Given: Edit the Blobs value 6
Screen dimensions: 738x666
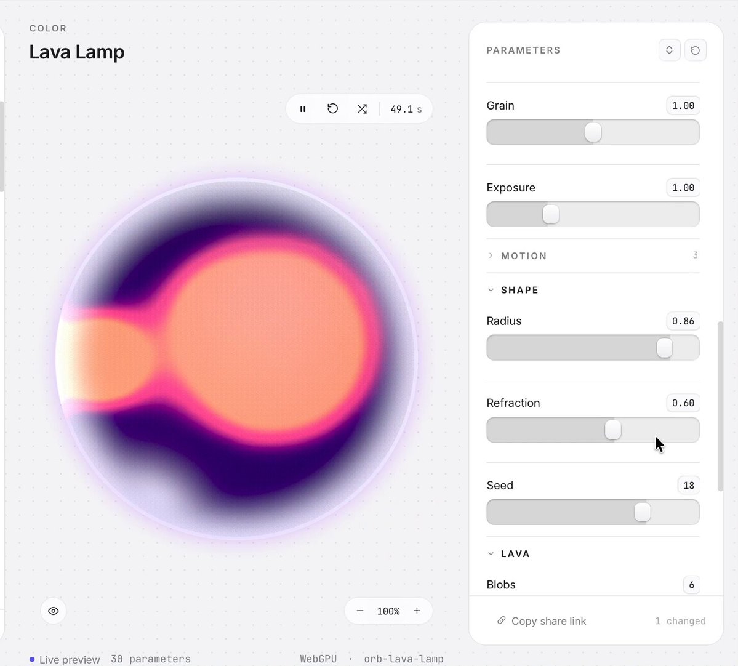Looking at the screenshot, I should (691, 585).
